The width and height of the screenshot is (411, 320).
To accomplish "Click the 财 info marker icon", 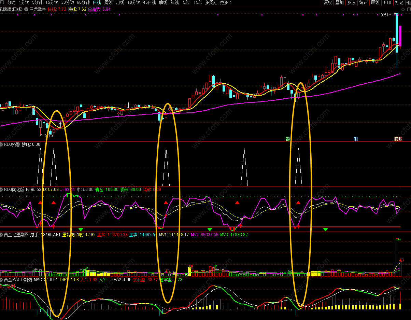I will (x=356, y=139).
